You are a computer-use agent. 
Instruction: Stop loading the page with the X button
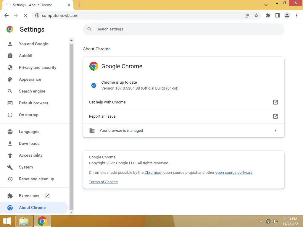[25, 15]
